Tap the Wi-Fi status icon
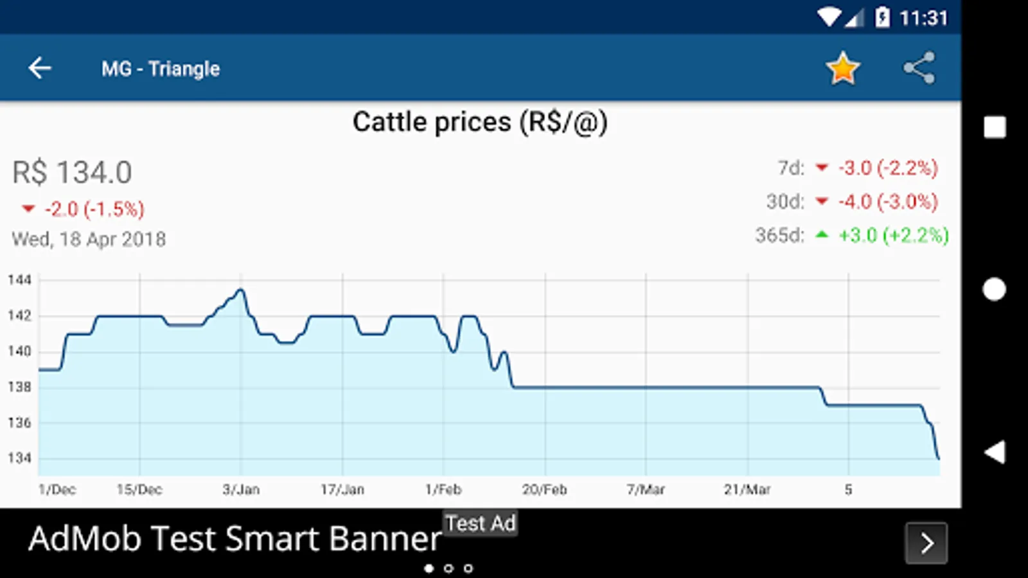The width and height of the screenshot is (1028, 578). (x=829, y=17)
